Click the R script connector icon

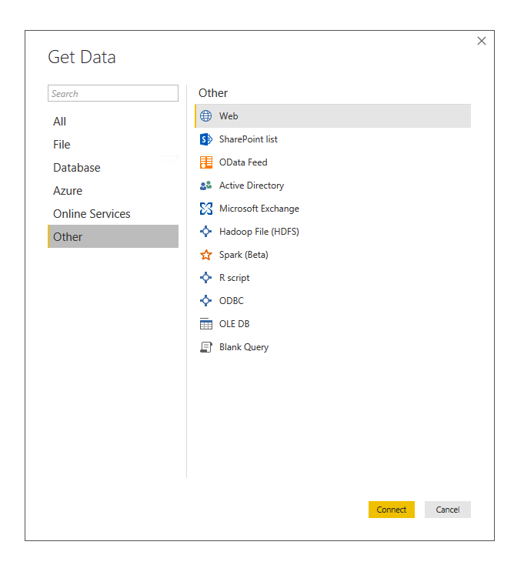(x=206, y=278)
